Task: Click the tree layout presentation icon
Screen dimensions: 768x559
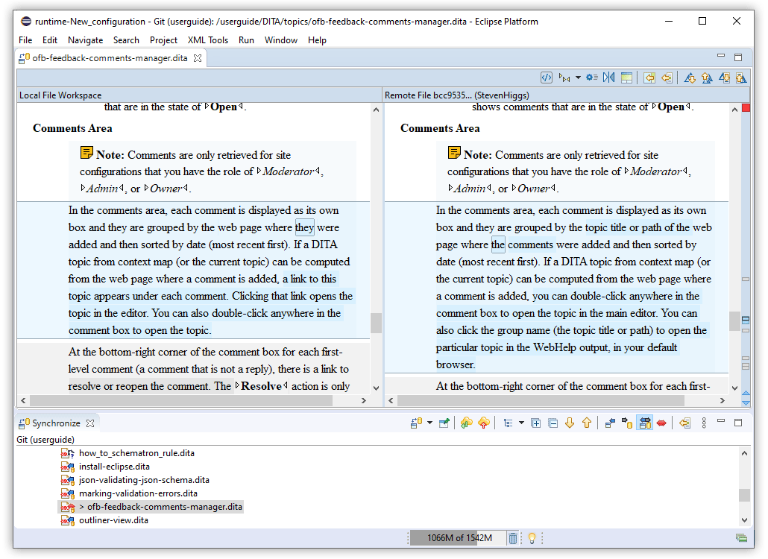Action: (508, 423)
